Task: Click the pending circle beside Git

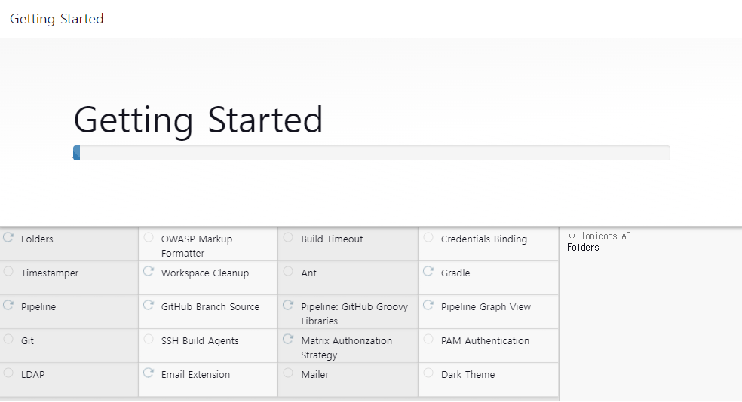Action: point(8,340)
